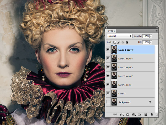Click the Layer 1 thumbnail
Viewport: 166px width, 125px height.
point(114,93)
